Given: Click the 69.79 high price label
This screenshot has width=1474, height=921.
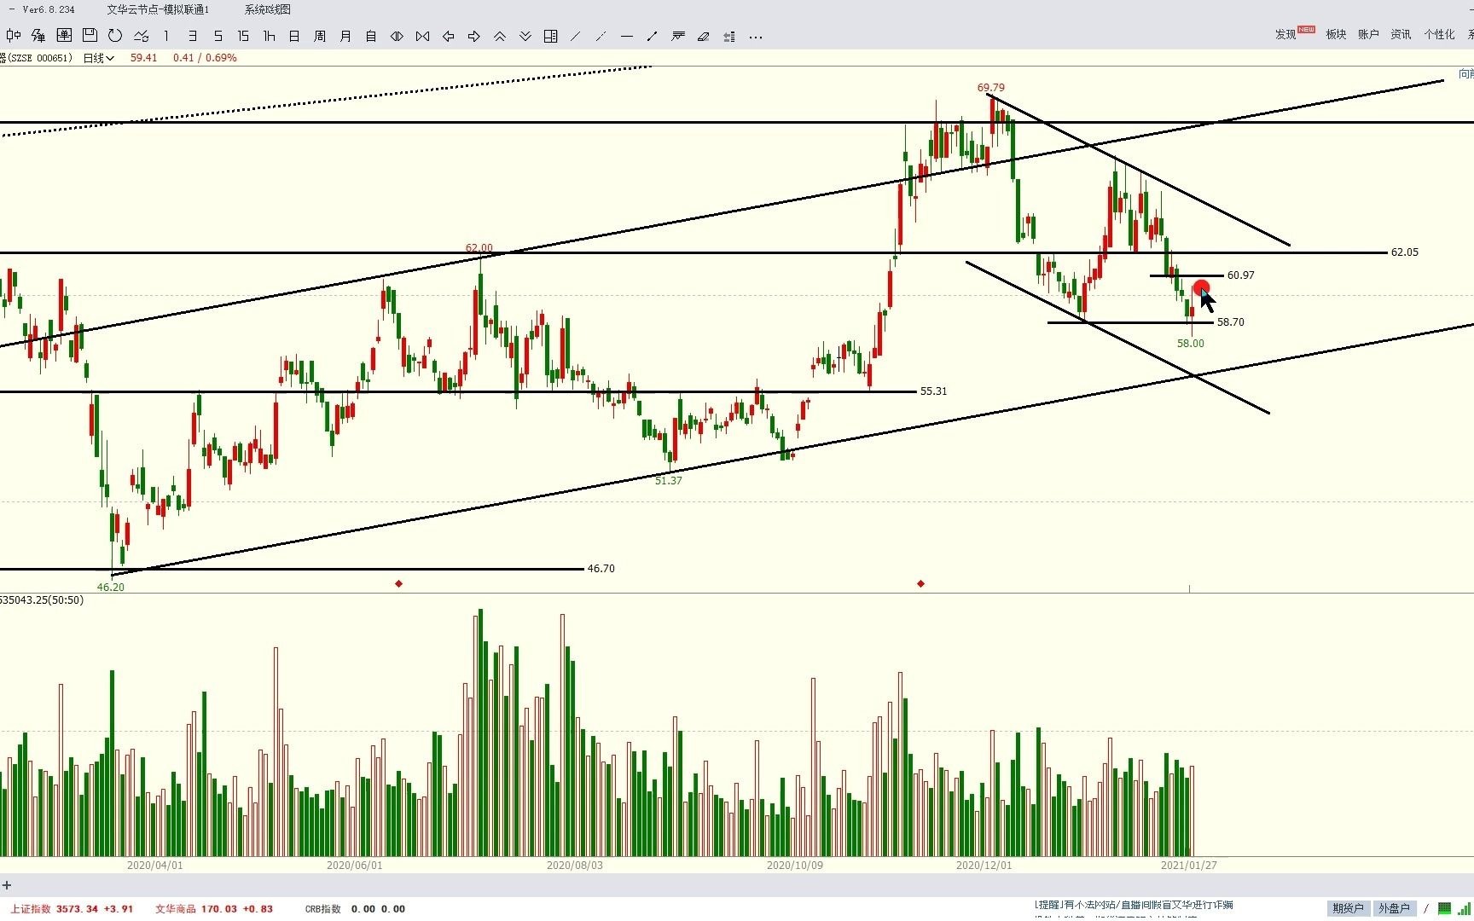Looking at the screenshot, I should 990,88.
